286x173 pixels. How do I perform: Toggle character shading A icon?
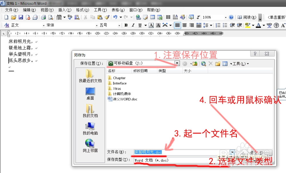click(x=158, y=25)
